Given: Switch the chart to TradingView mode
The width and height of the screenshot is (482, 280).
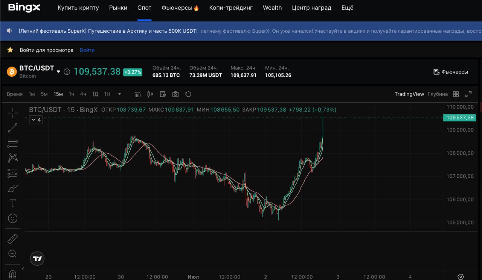Looking at the screenshot, I should tap(409, 94).
